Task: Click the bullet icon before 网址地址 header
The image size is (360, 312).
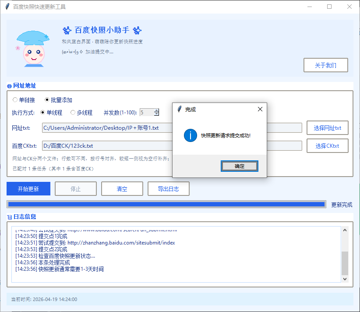Action: pyautogui.click(x=9, y=85)
